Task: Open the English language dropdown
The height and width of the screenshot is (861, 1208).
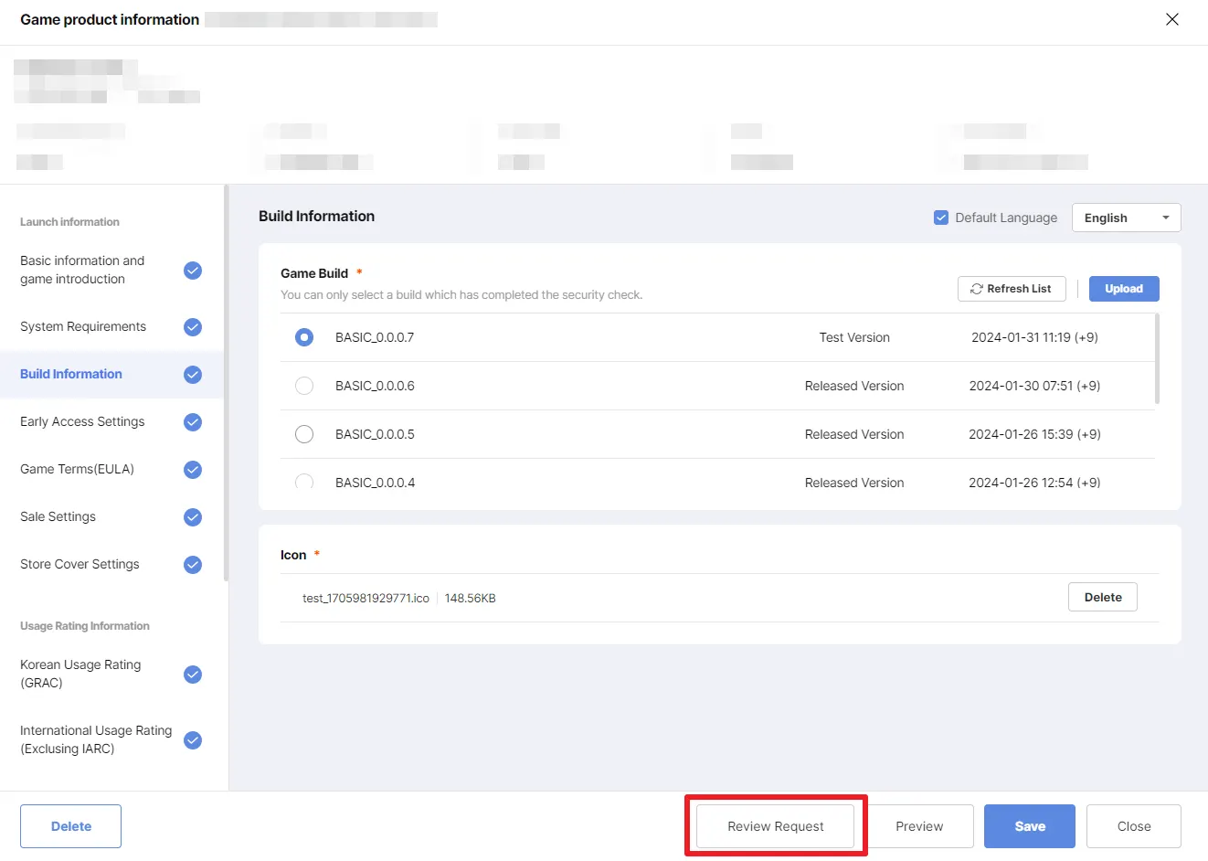Action: 1126,218
